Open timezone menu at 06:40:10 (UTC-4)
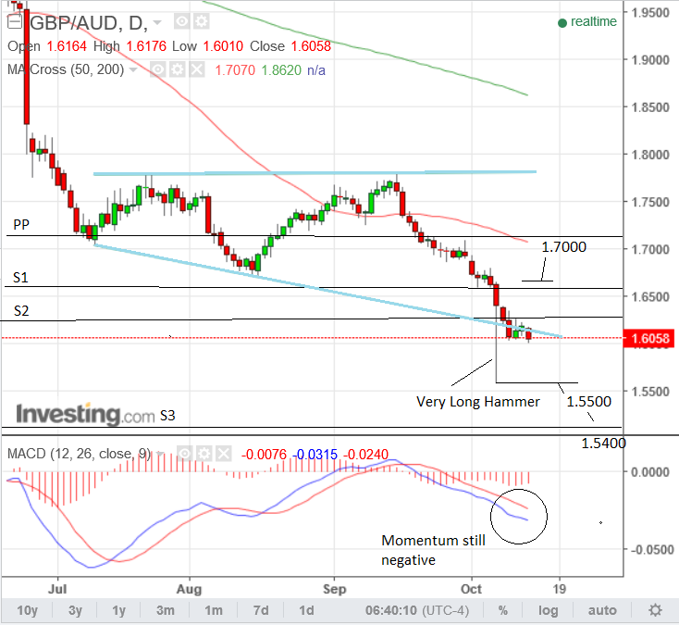The image size is (679, 625). coord(417,610)
